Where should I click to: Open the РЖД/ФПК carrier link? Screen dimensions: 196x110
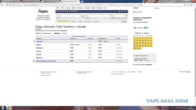(38, 29)
